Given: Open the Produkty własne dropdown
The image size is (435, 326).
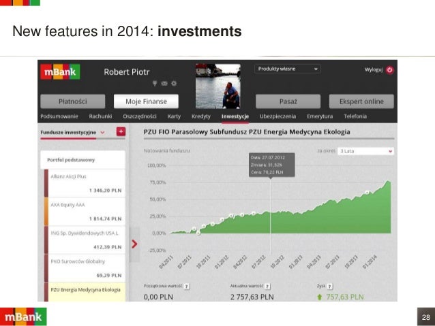Looking at the screenshot, I should point(288,69).
